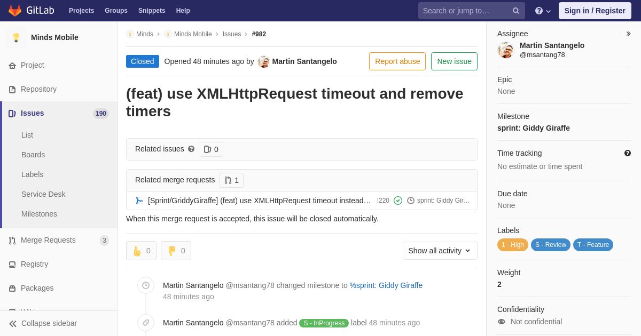Click the Minds Mobile breadcrumb link
Viewport: 641px width, 336px height.
click(x=193, y=34)
